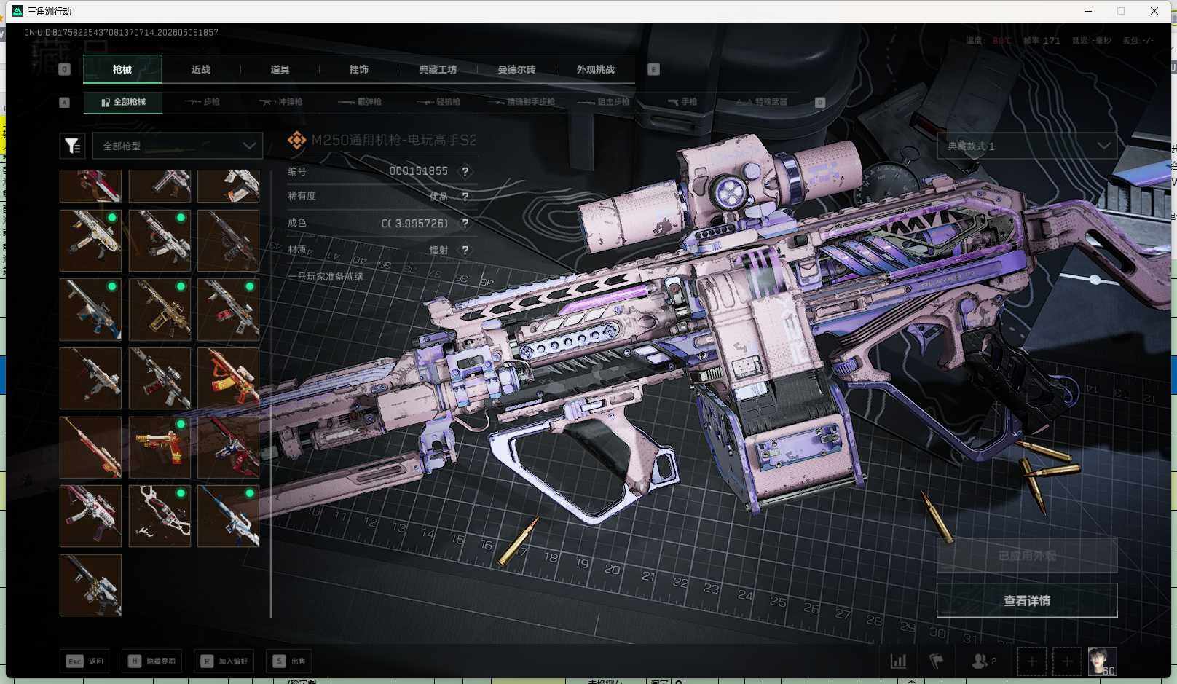The image size is (1177, 684).
Task: Click the E key next-tab icon
Action: [x=653, y=69]
